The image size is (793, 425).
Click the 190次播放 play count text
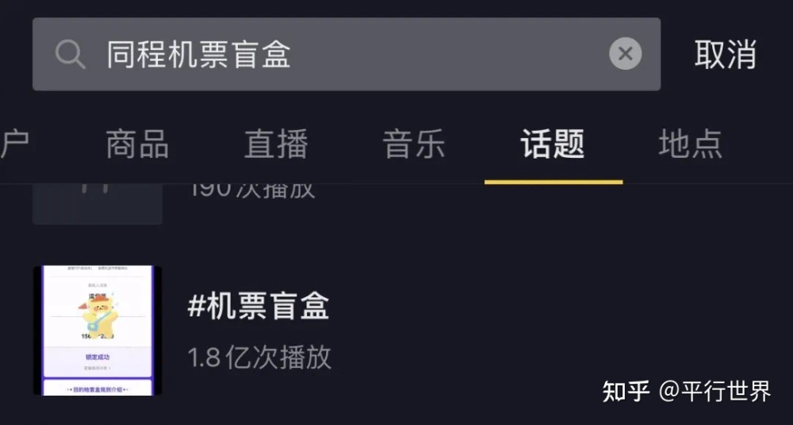click(252, 190)
